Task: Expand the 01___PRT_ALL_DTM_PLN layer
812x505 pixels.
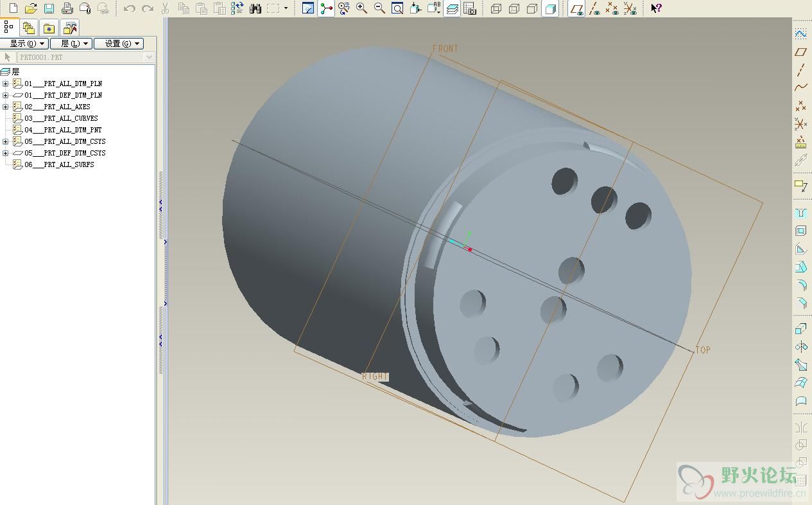Action: 5,84
